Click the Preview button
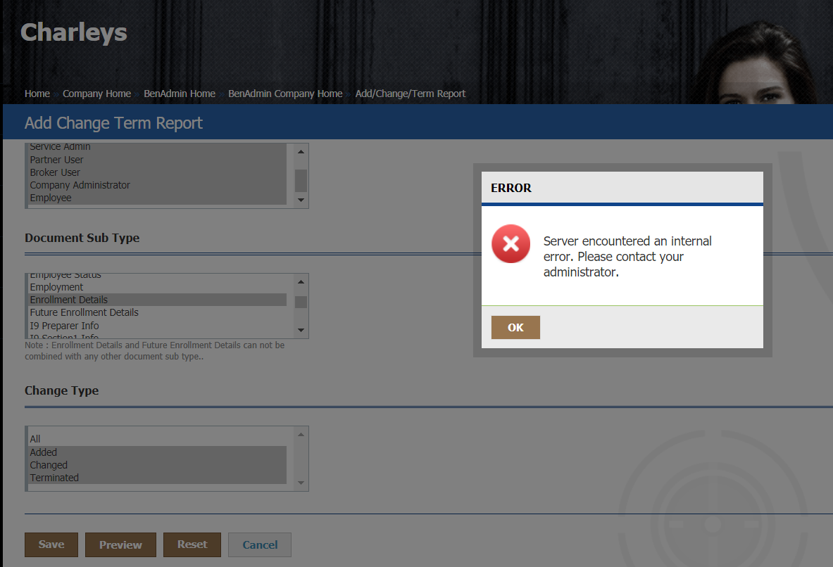The height and width of the screenshot is (567, 833). [120, 544]
